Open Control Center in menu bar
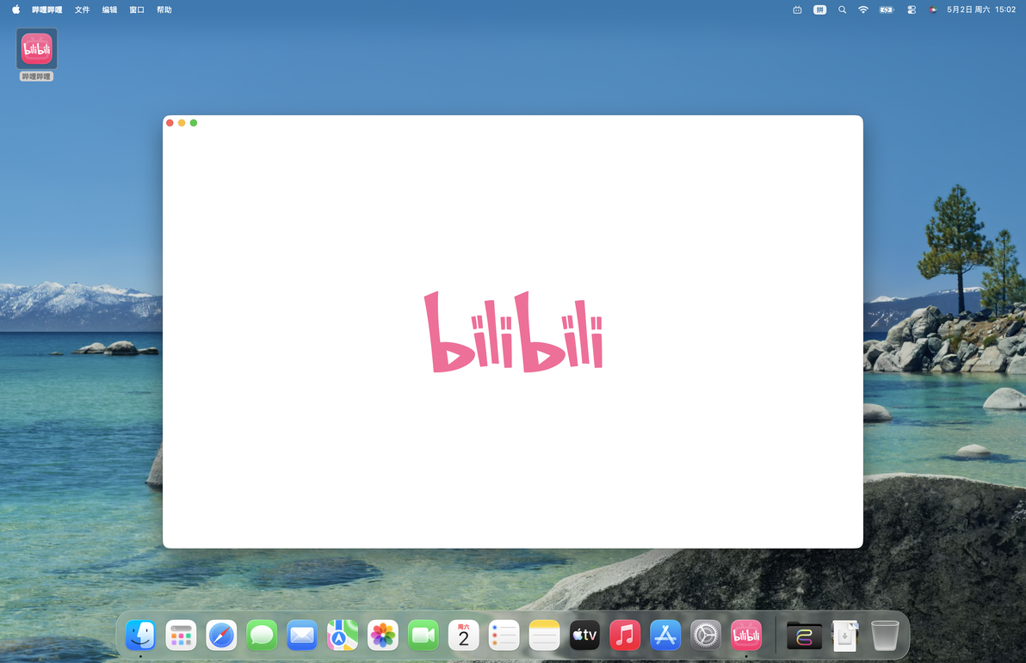 [x=912, y=9]
